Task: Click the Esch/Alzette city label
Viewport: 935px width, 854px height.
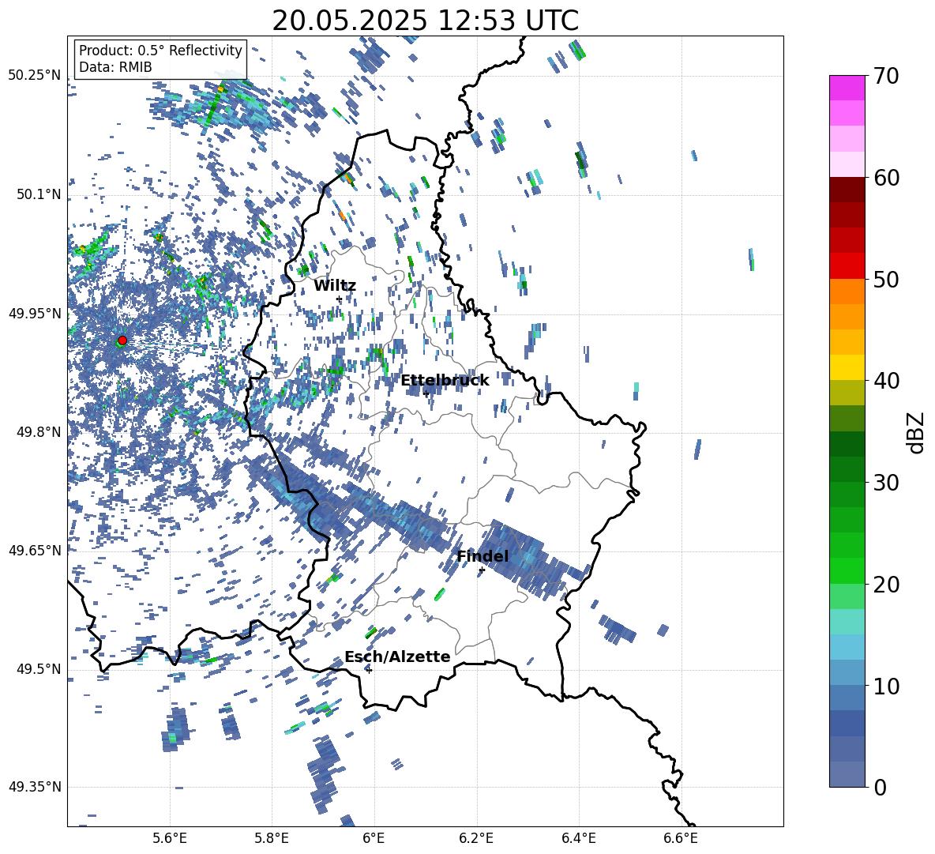Action: 397,657
